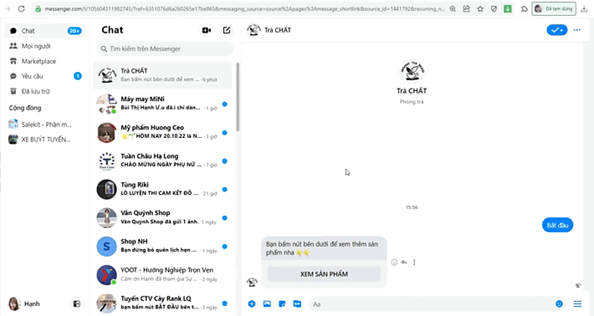Open the mark-done checkmark dropdown

[557, 30]
